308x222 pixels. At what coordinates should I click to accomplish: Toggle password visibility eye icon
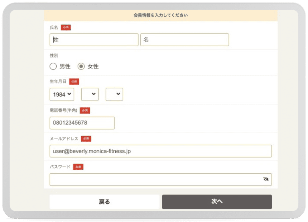(265, 179)
